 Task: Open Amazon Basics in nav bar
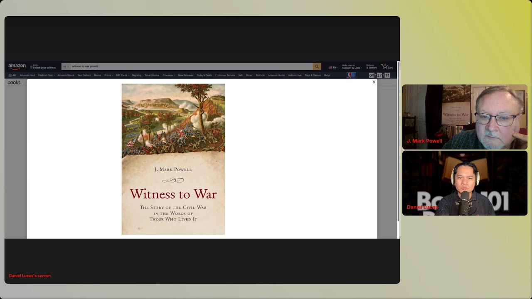66,75
